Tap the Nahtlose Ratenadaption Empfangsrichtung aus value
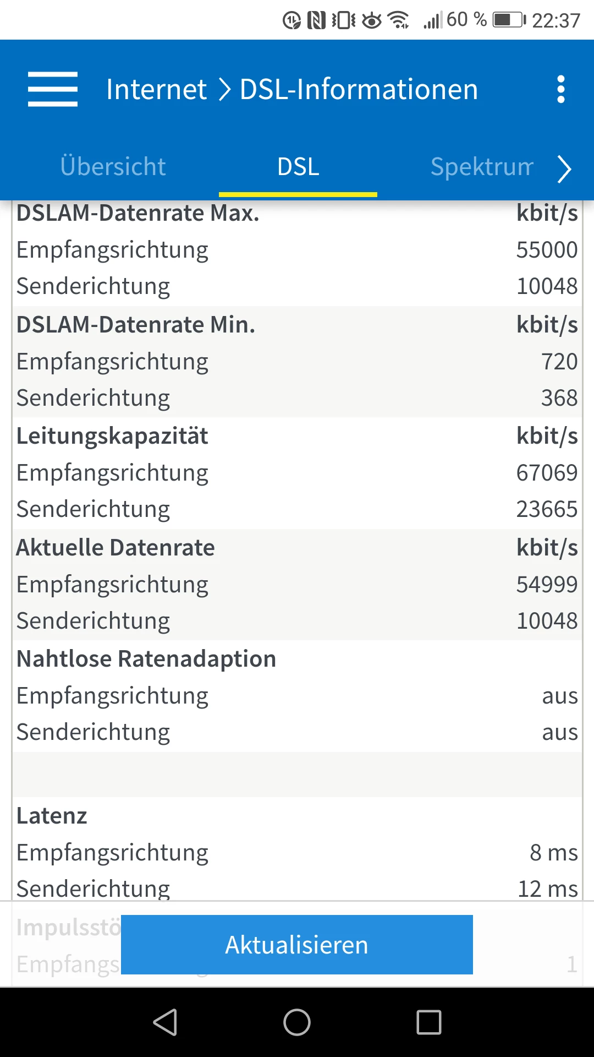The width and height of the screenshot is (594, 1057). pos(559,696)
